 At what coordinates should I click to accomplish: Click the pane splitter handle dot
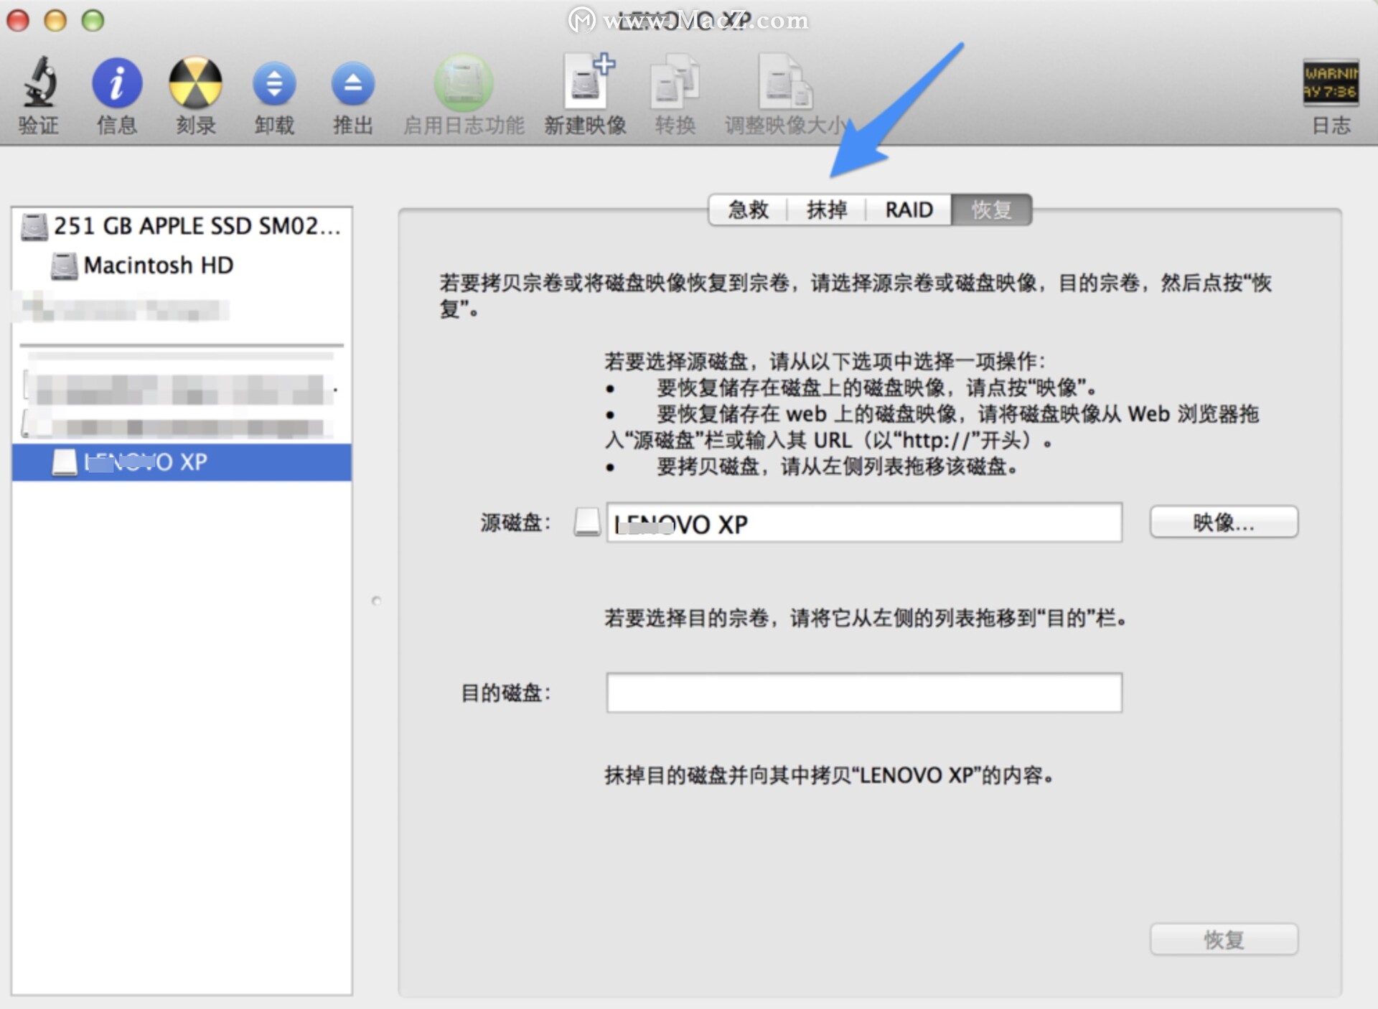coord(376,601)
